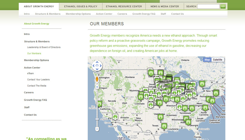
Task: Open Staff in the top submenu
Action: tap(163, 14)
